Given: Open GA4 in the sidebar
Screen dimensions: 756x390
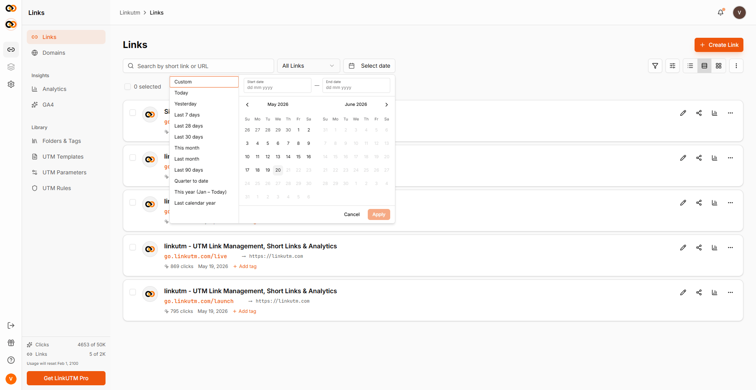Looking at the screenshot, I should point(66,105).
